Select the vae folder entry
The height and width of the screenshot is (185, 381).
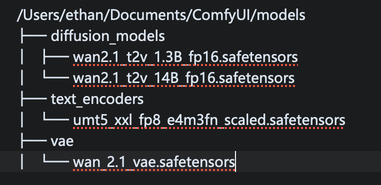click(62, 141)
